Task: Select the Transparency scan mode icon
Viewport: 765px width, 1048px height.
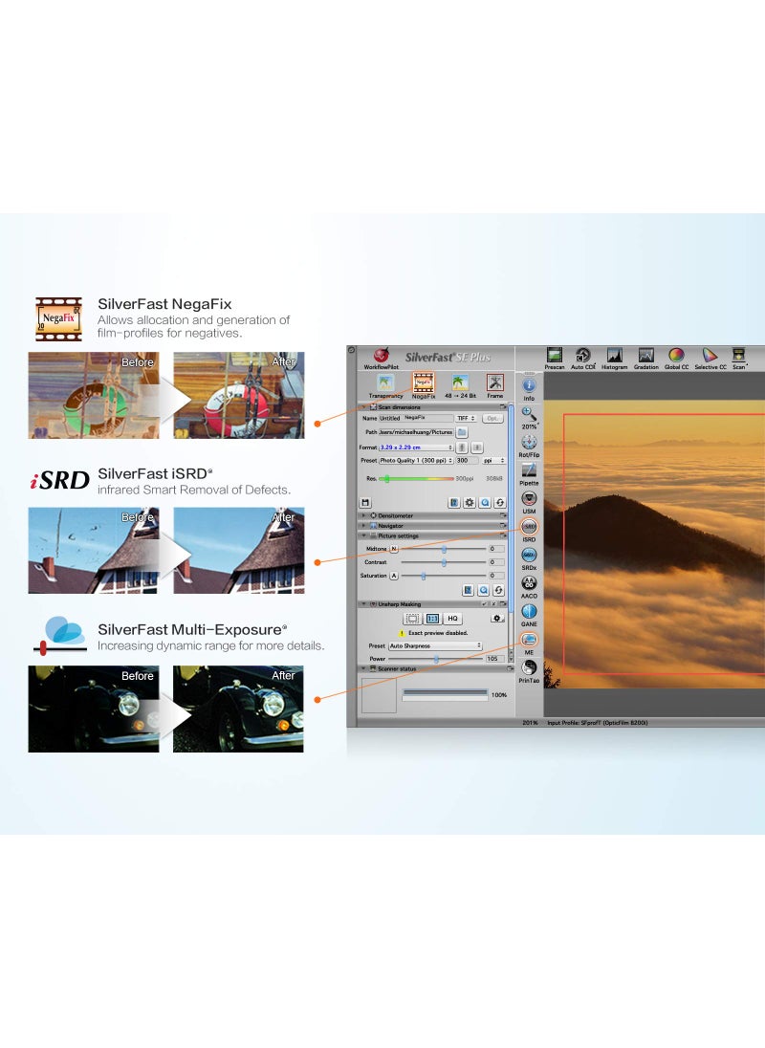Action: coord(385,385)
